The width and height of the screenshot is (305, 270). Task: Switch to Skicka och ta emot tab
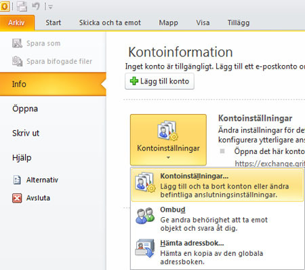tap(110, 22)
